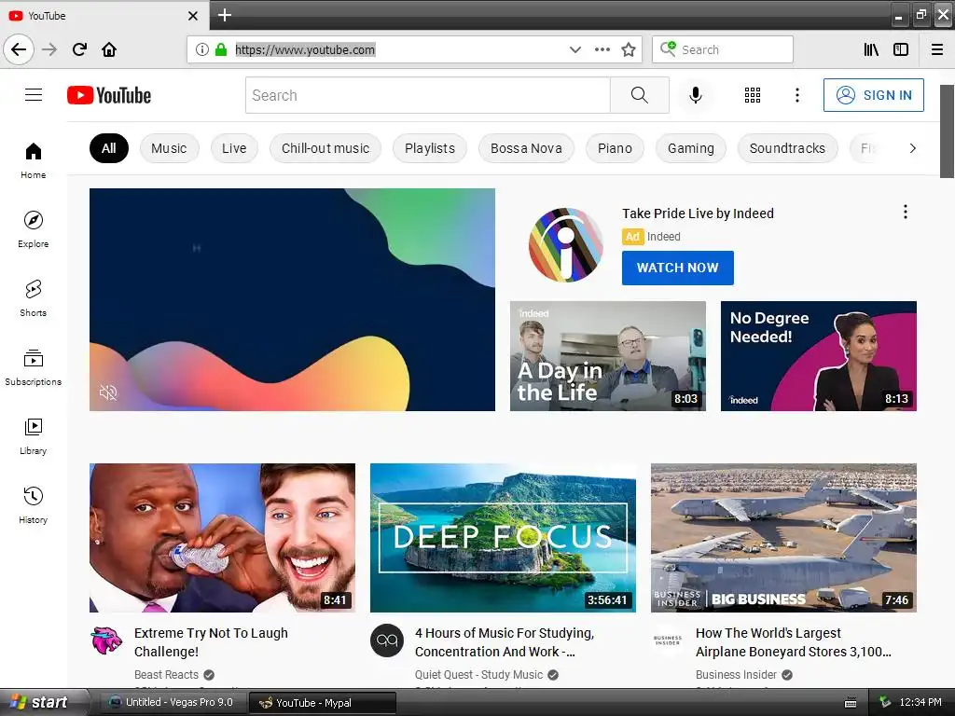Start voice search with the microphone icon

tap(696, 95)
